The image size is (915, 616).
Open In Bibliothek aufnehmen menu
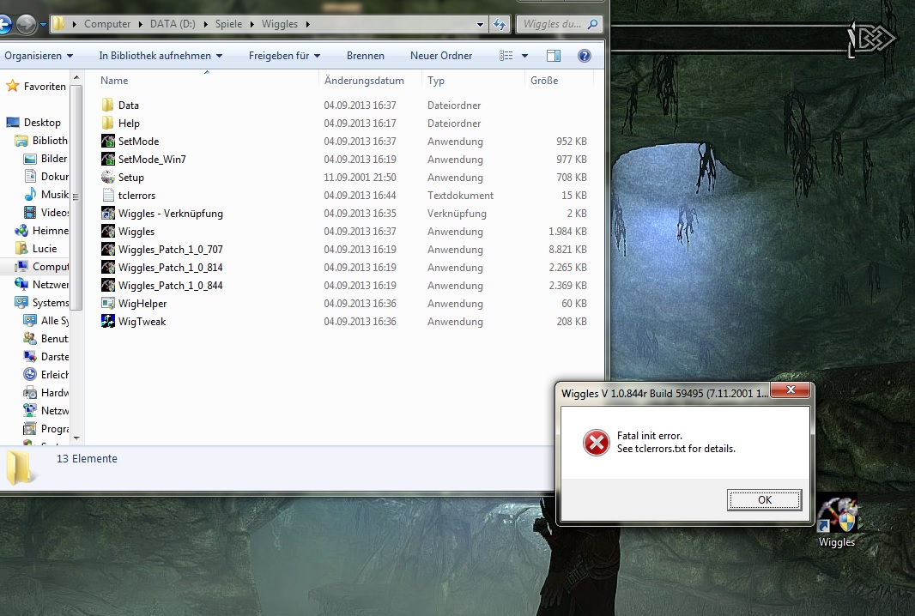click(161, 56)
